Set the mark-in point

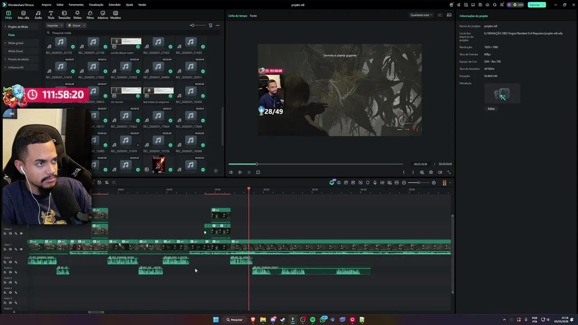[404, 172]
